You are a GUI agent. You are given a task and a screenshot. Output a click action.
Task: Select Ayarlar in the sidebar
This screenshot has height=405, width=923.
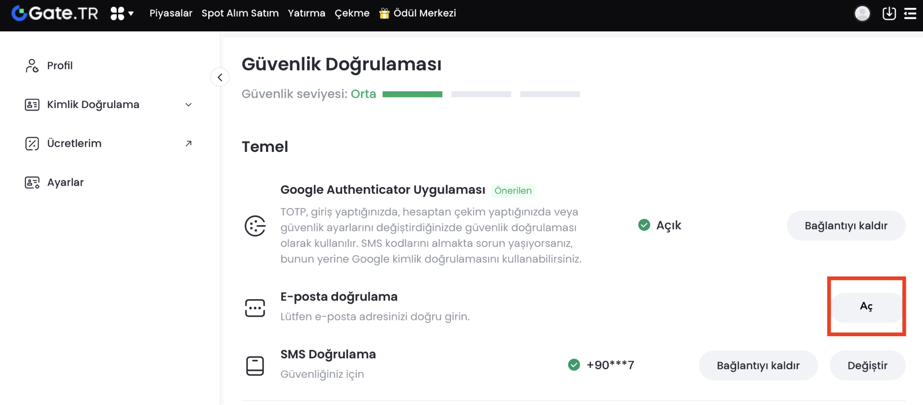(65, 182)
